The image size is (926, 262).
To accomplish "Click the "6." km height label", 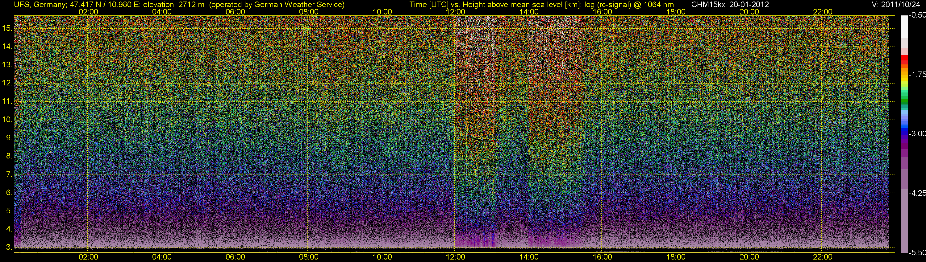I will (x=9, y=193).
